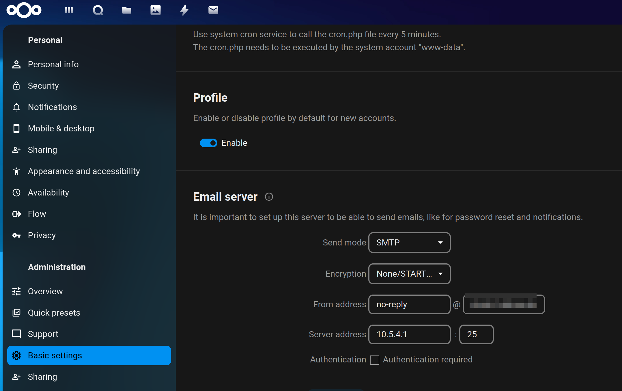The height and width of the screenshot is (391, 622).
Task: Check the Authentication required box
Action: 375,360
